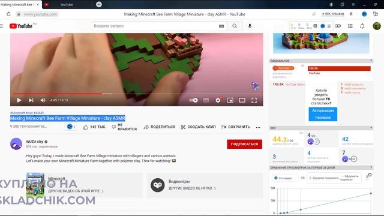The height and width of the screenshot is (216, 384).
Task: Toggle the autoplay switch in player
Action: (x=193, y=100)
